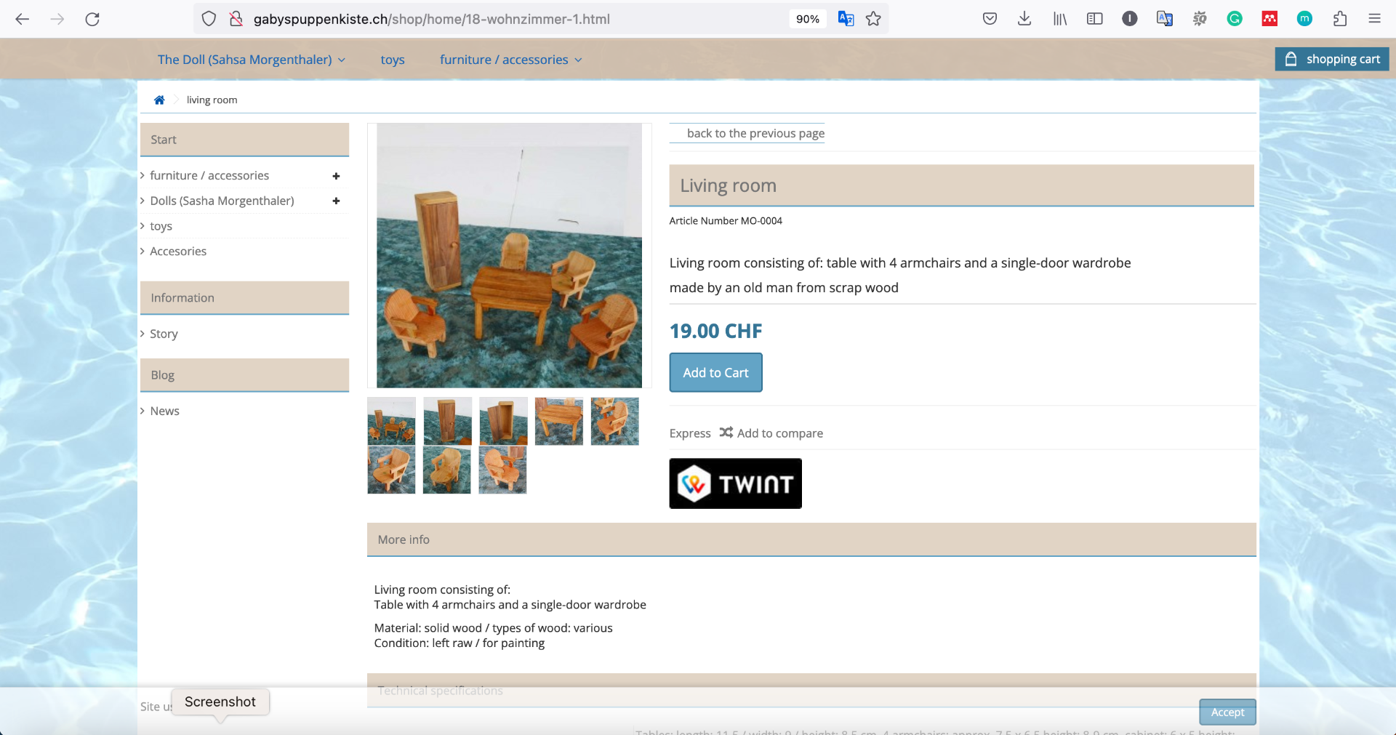1396x735 pixels.
Task: Select the open wardrobe thumbnail
Action: [x=503, y=421]
